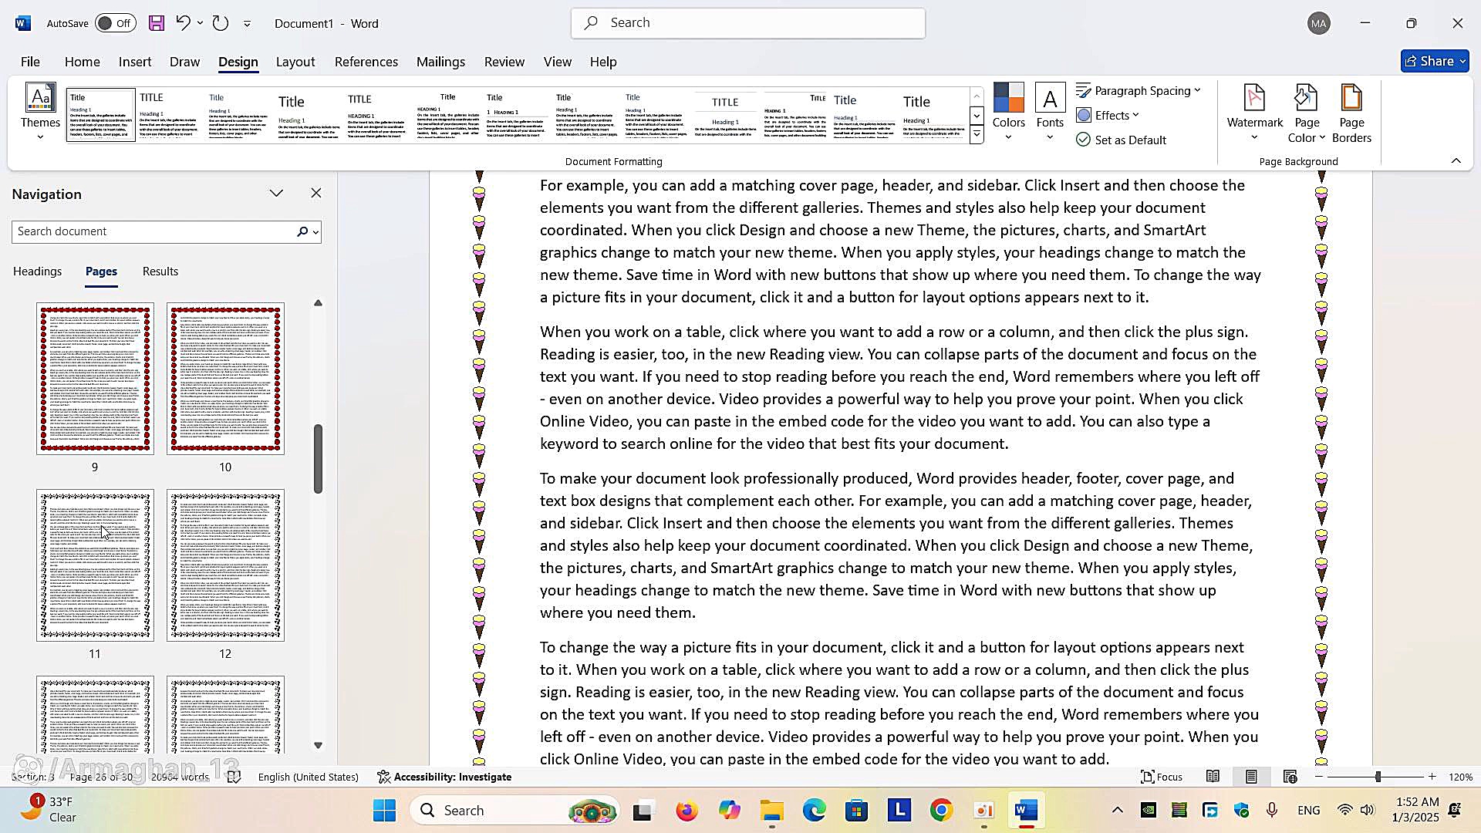Image resolution: width=1481 pixels, height=833 pixels.
Task: Select page 10 thumbnail
Action: (x=225, y=378)
